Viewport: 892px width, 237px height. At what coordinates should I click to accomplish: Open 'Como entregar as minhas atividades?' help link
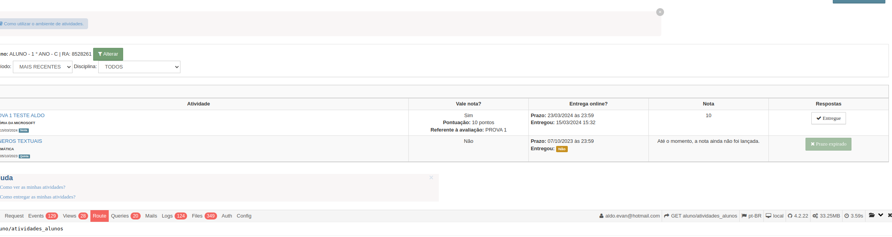(x=38, y=197)
